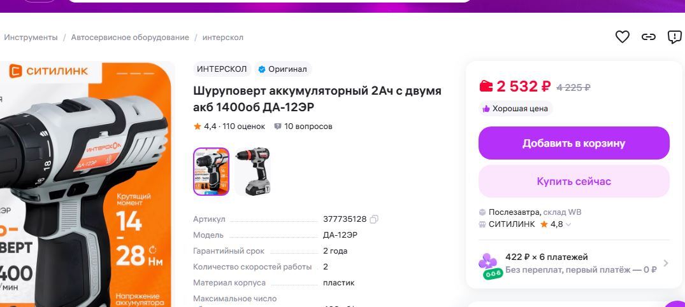Report a problem via exclamation bubble icon

[x=675, y=37]
